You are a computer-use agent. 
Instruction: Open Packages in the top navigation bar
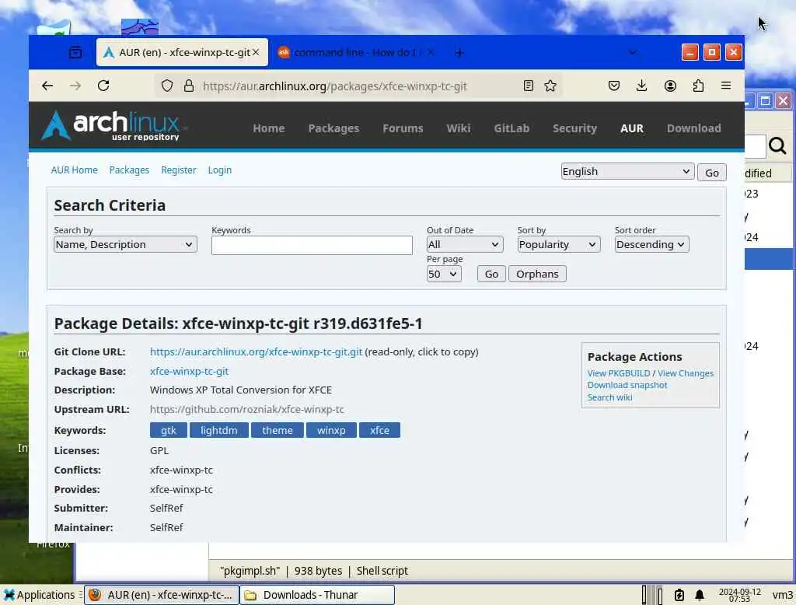pyautogui.click(x=333, y=128)
